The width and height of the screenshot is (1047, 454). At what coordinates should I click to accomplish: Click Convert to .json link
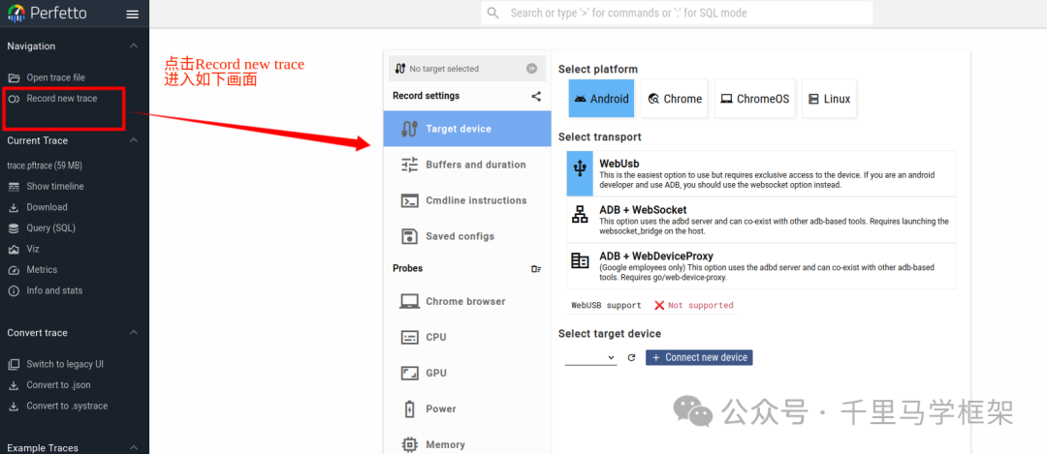pos(59,385)
